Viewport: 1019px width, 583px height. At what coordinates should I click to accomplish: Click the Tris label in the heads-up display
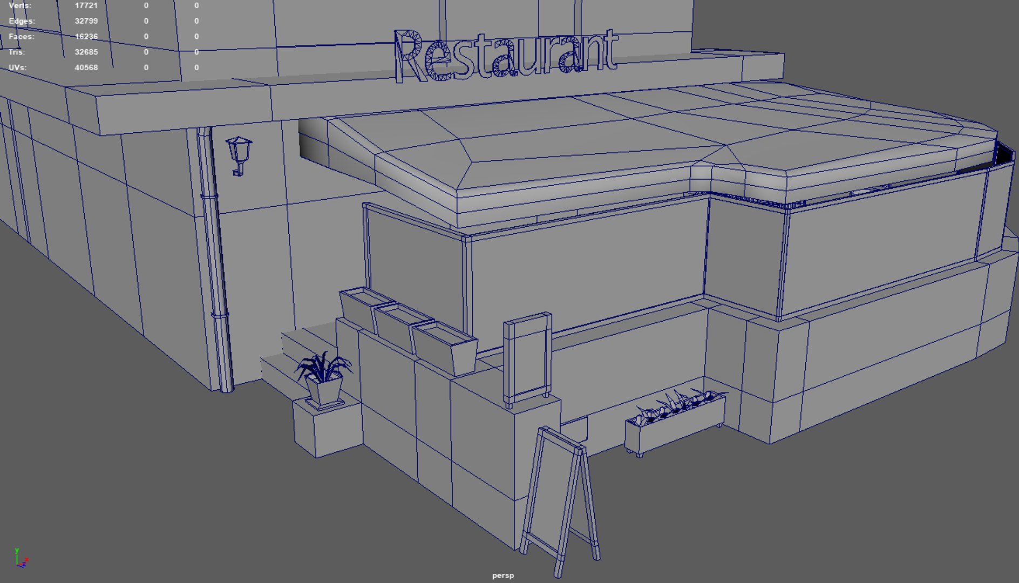pyautogui.click(x=17, y=52)
